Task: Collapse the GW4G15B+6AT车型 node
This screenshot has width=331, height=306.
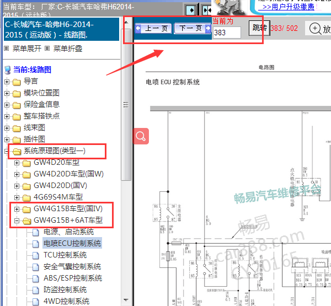Action: pos(17,221)
